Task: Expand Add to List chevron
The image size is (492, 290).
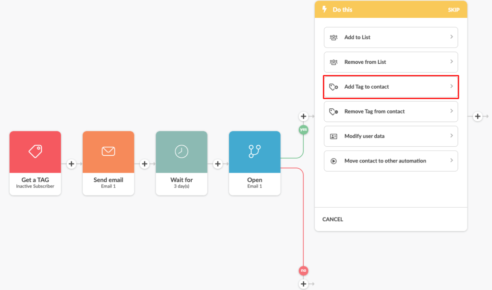Action: pos(452,37)
